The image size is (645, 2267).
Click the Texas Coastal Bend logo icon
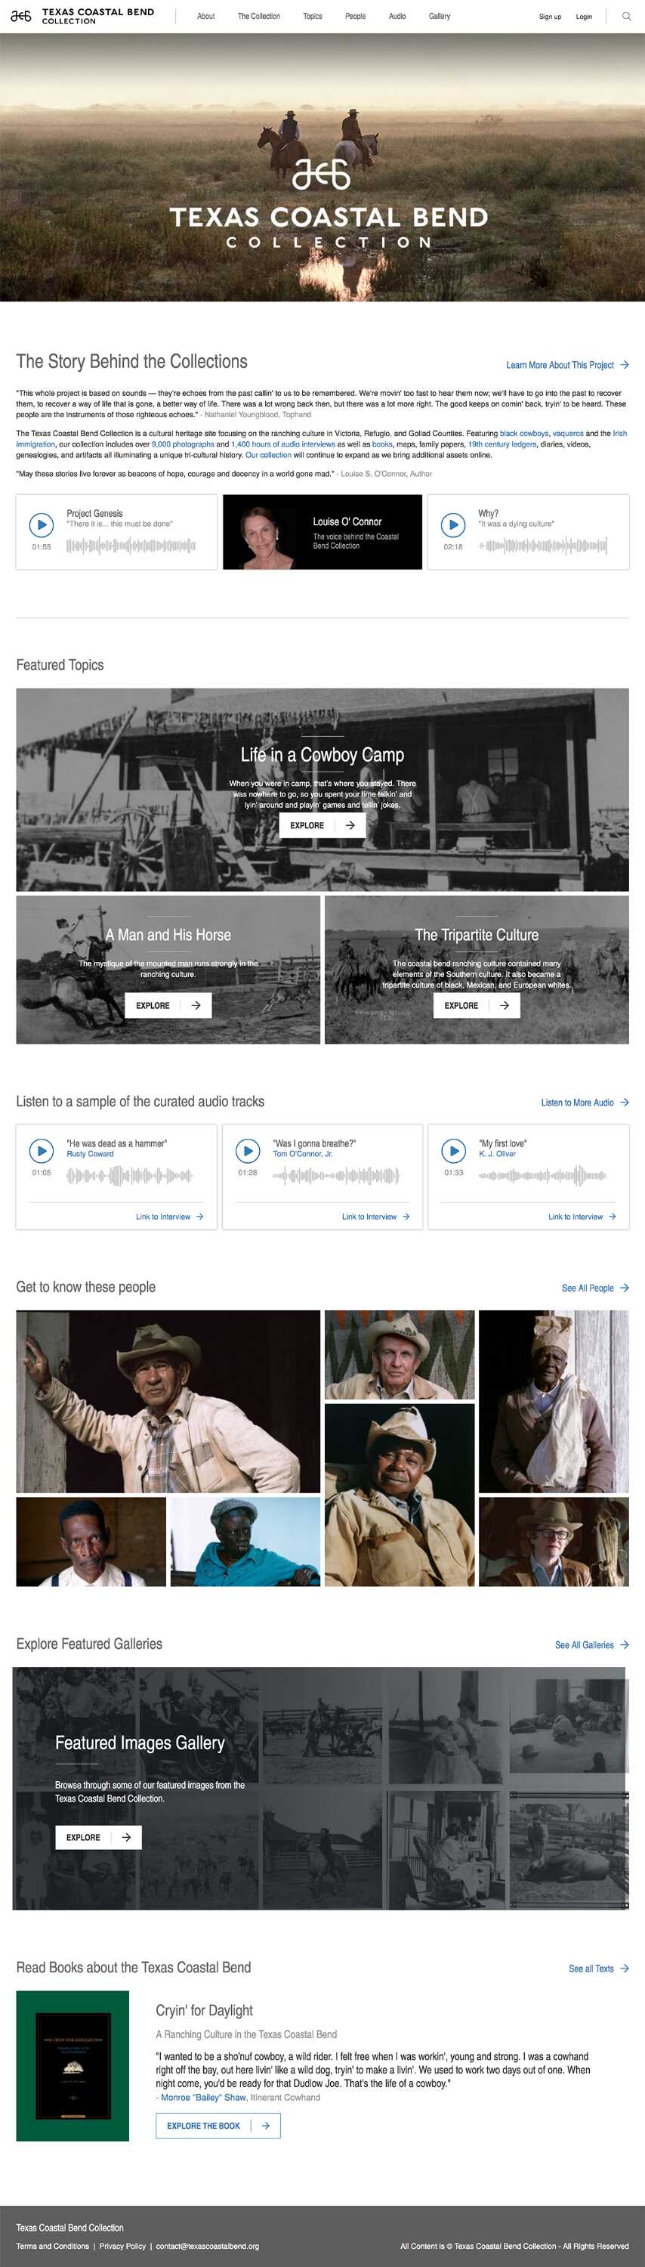pos(20,16)
